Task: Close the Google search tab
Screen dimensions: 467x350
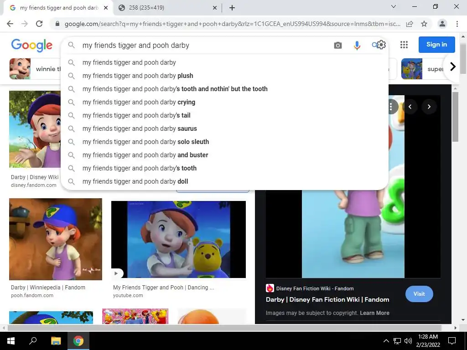Action: point(106,8)
